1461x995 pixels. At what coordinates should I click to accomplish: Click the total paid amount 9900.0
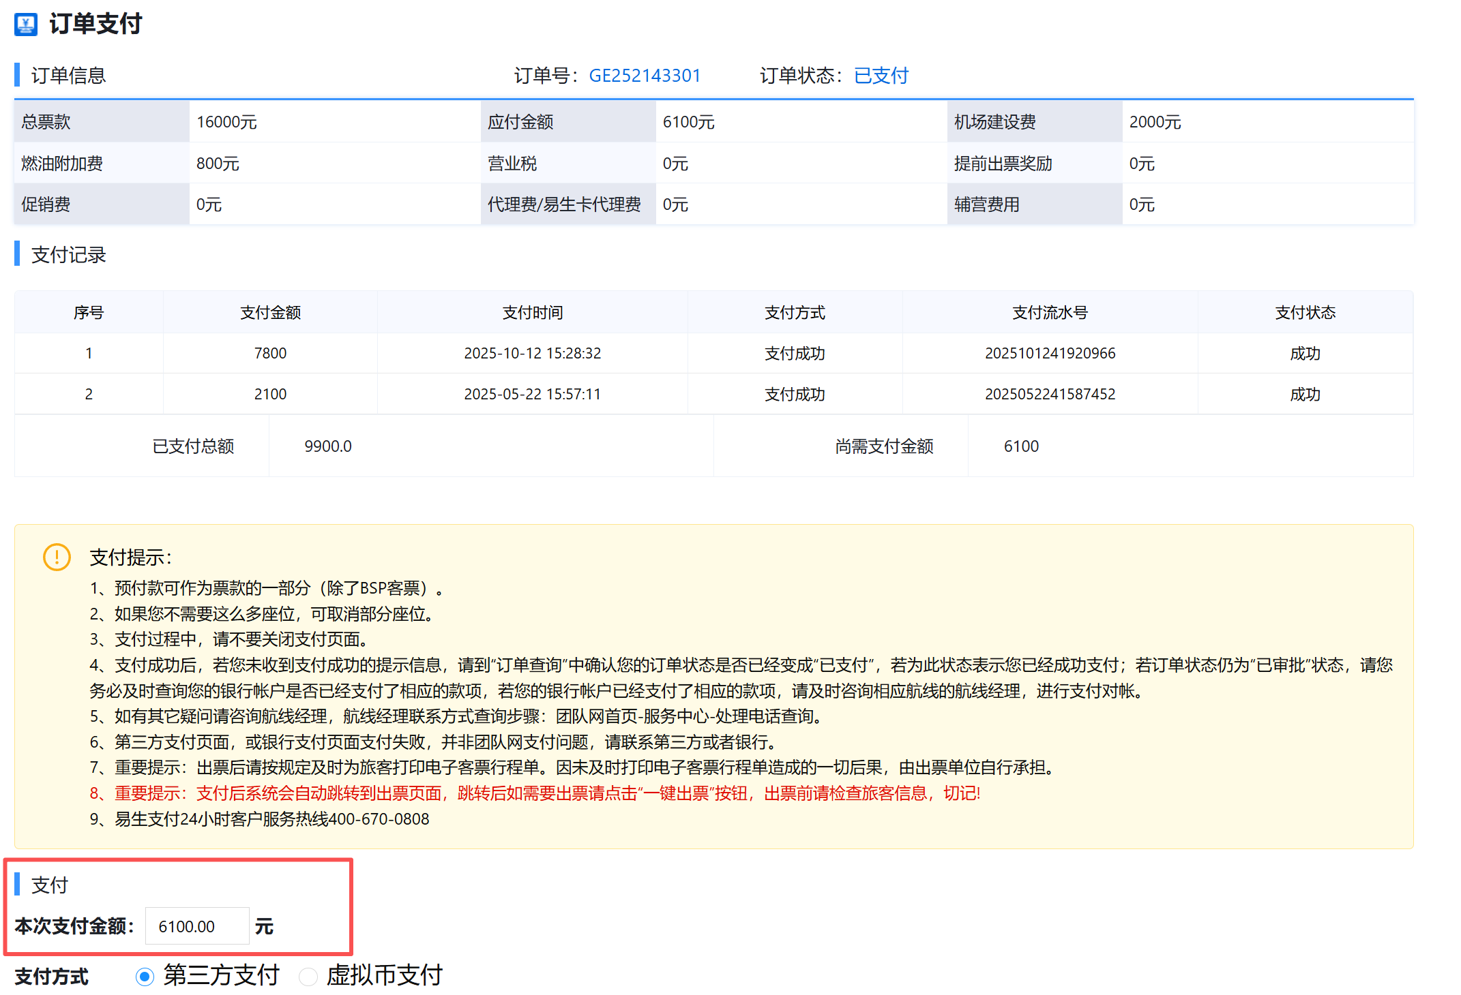tap(328, 446)
